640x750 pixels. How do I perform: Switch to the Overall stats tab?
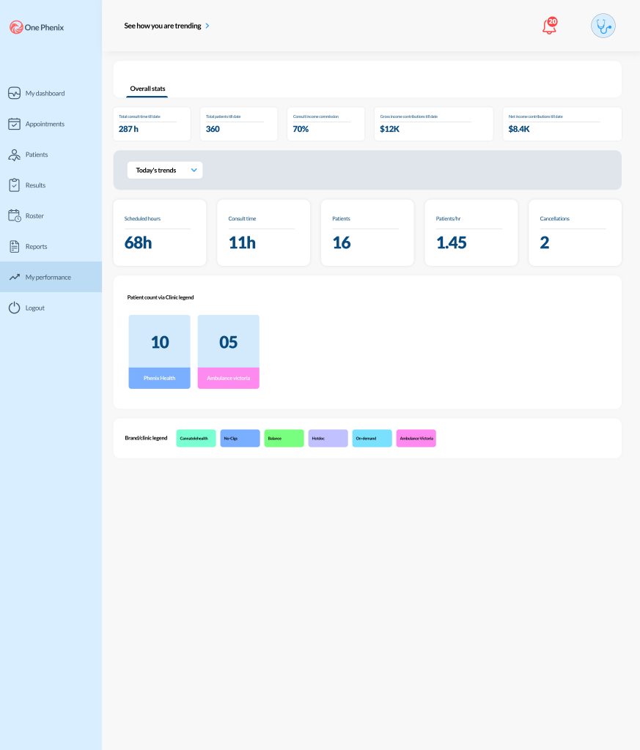(x=147, y=89)
